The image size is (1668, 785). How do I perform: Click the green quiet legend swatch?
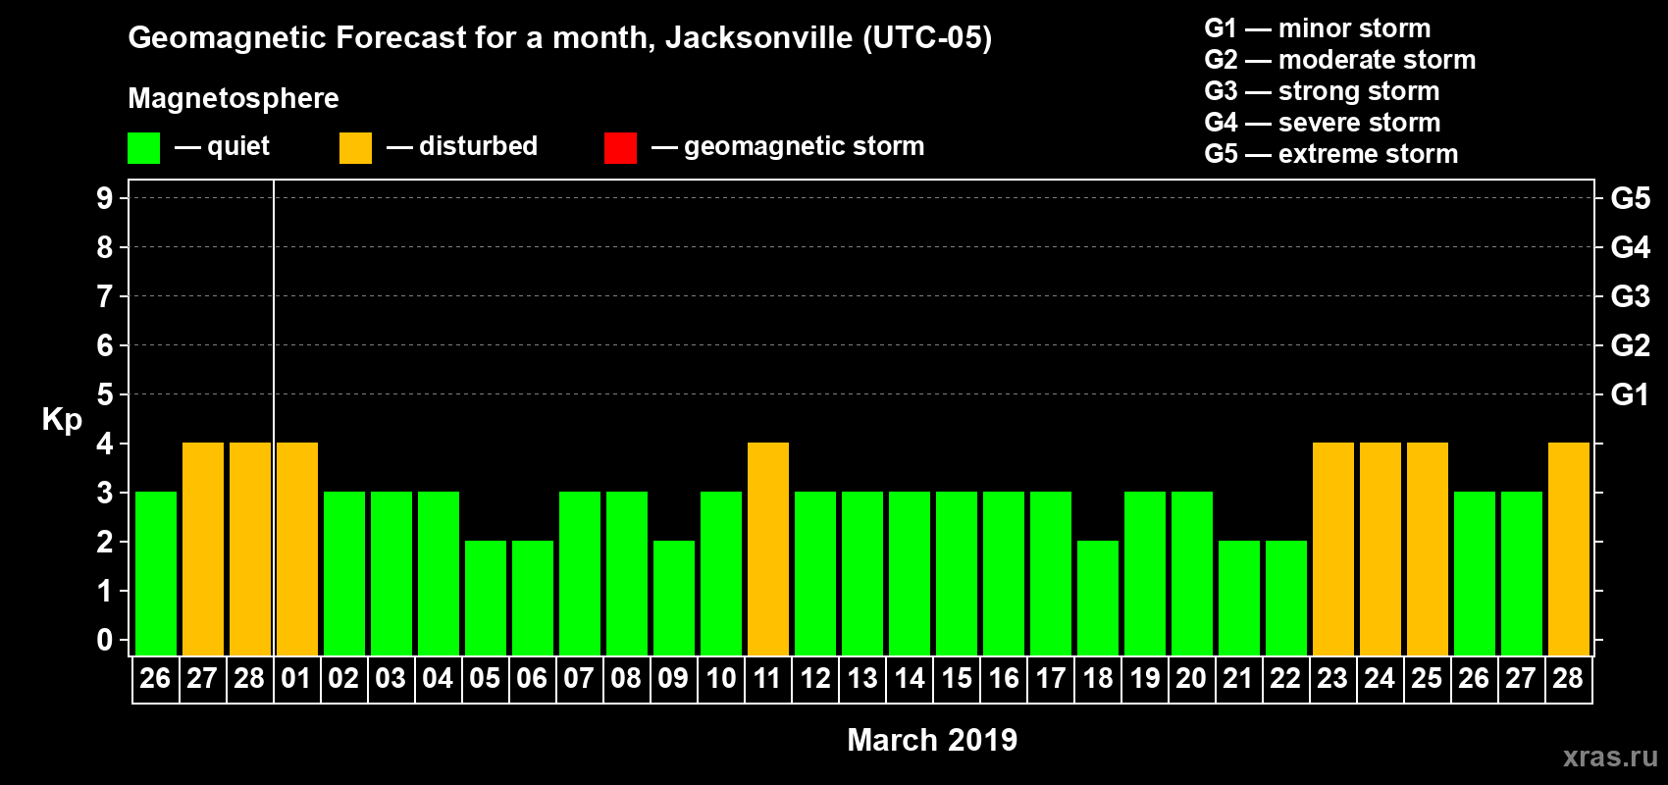pyautogui.click(x=143, y=148)
